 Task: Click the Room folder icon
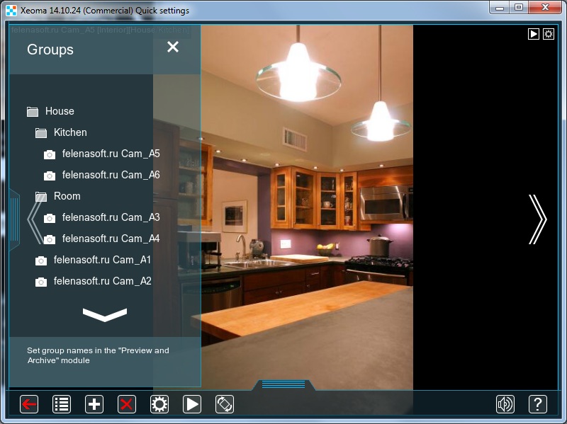(41, 197)
